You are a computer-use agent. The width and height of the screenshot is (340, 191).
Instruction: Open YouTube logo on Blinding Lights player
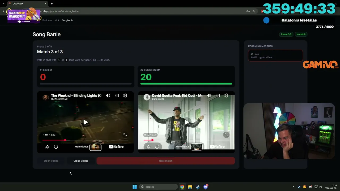116,147
